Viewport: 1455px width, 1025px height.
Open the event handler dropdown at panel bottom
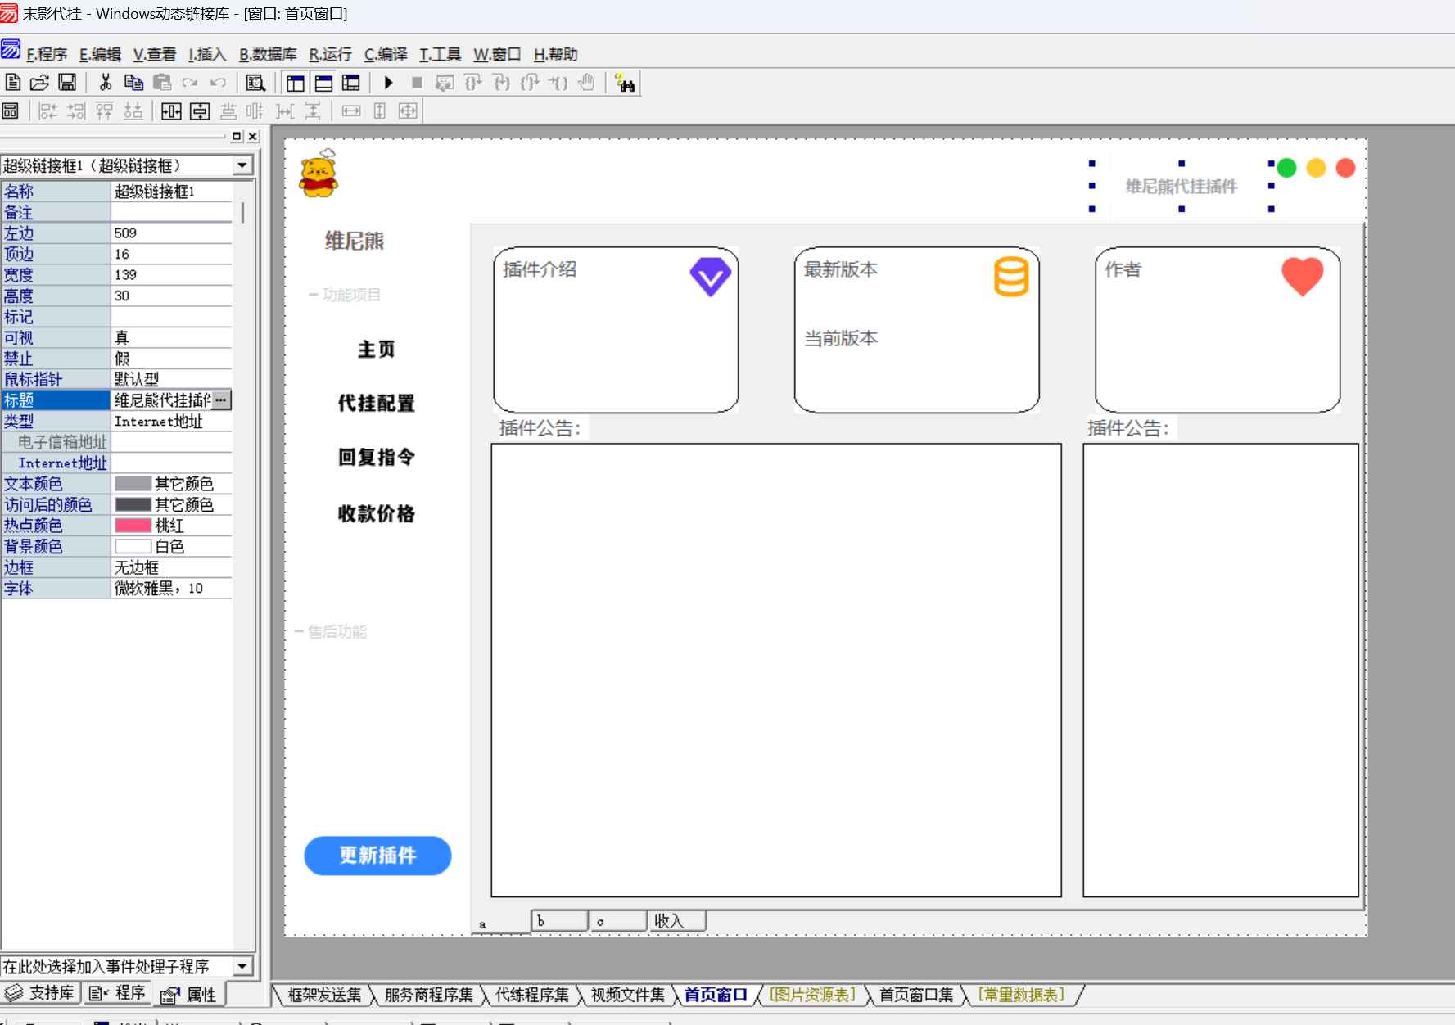click(242, 966)
